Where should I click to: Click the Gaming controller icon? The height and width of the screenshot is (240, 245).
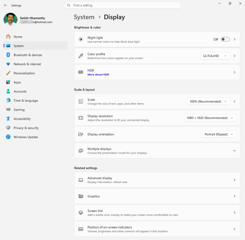[x=8, y=109]
